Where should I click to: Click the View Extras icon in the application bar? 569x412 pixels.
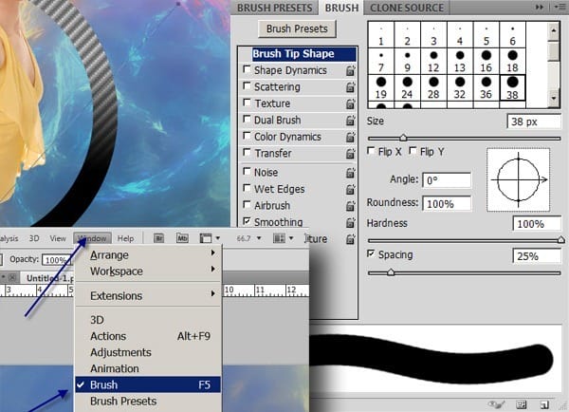206,238
